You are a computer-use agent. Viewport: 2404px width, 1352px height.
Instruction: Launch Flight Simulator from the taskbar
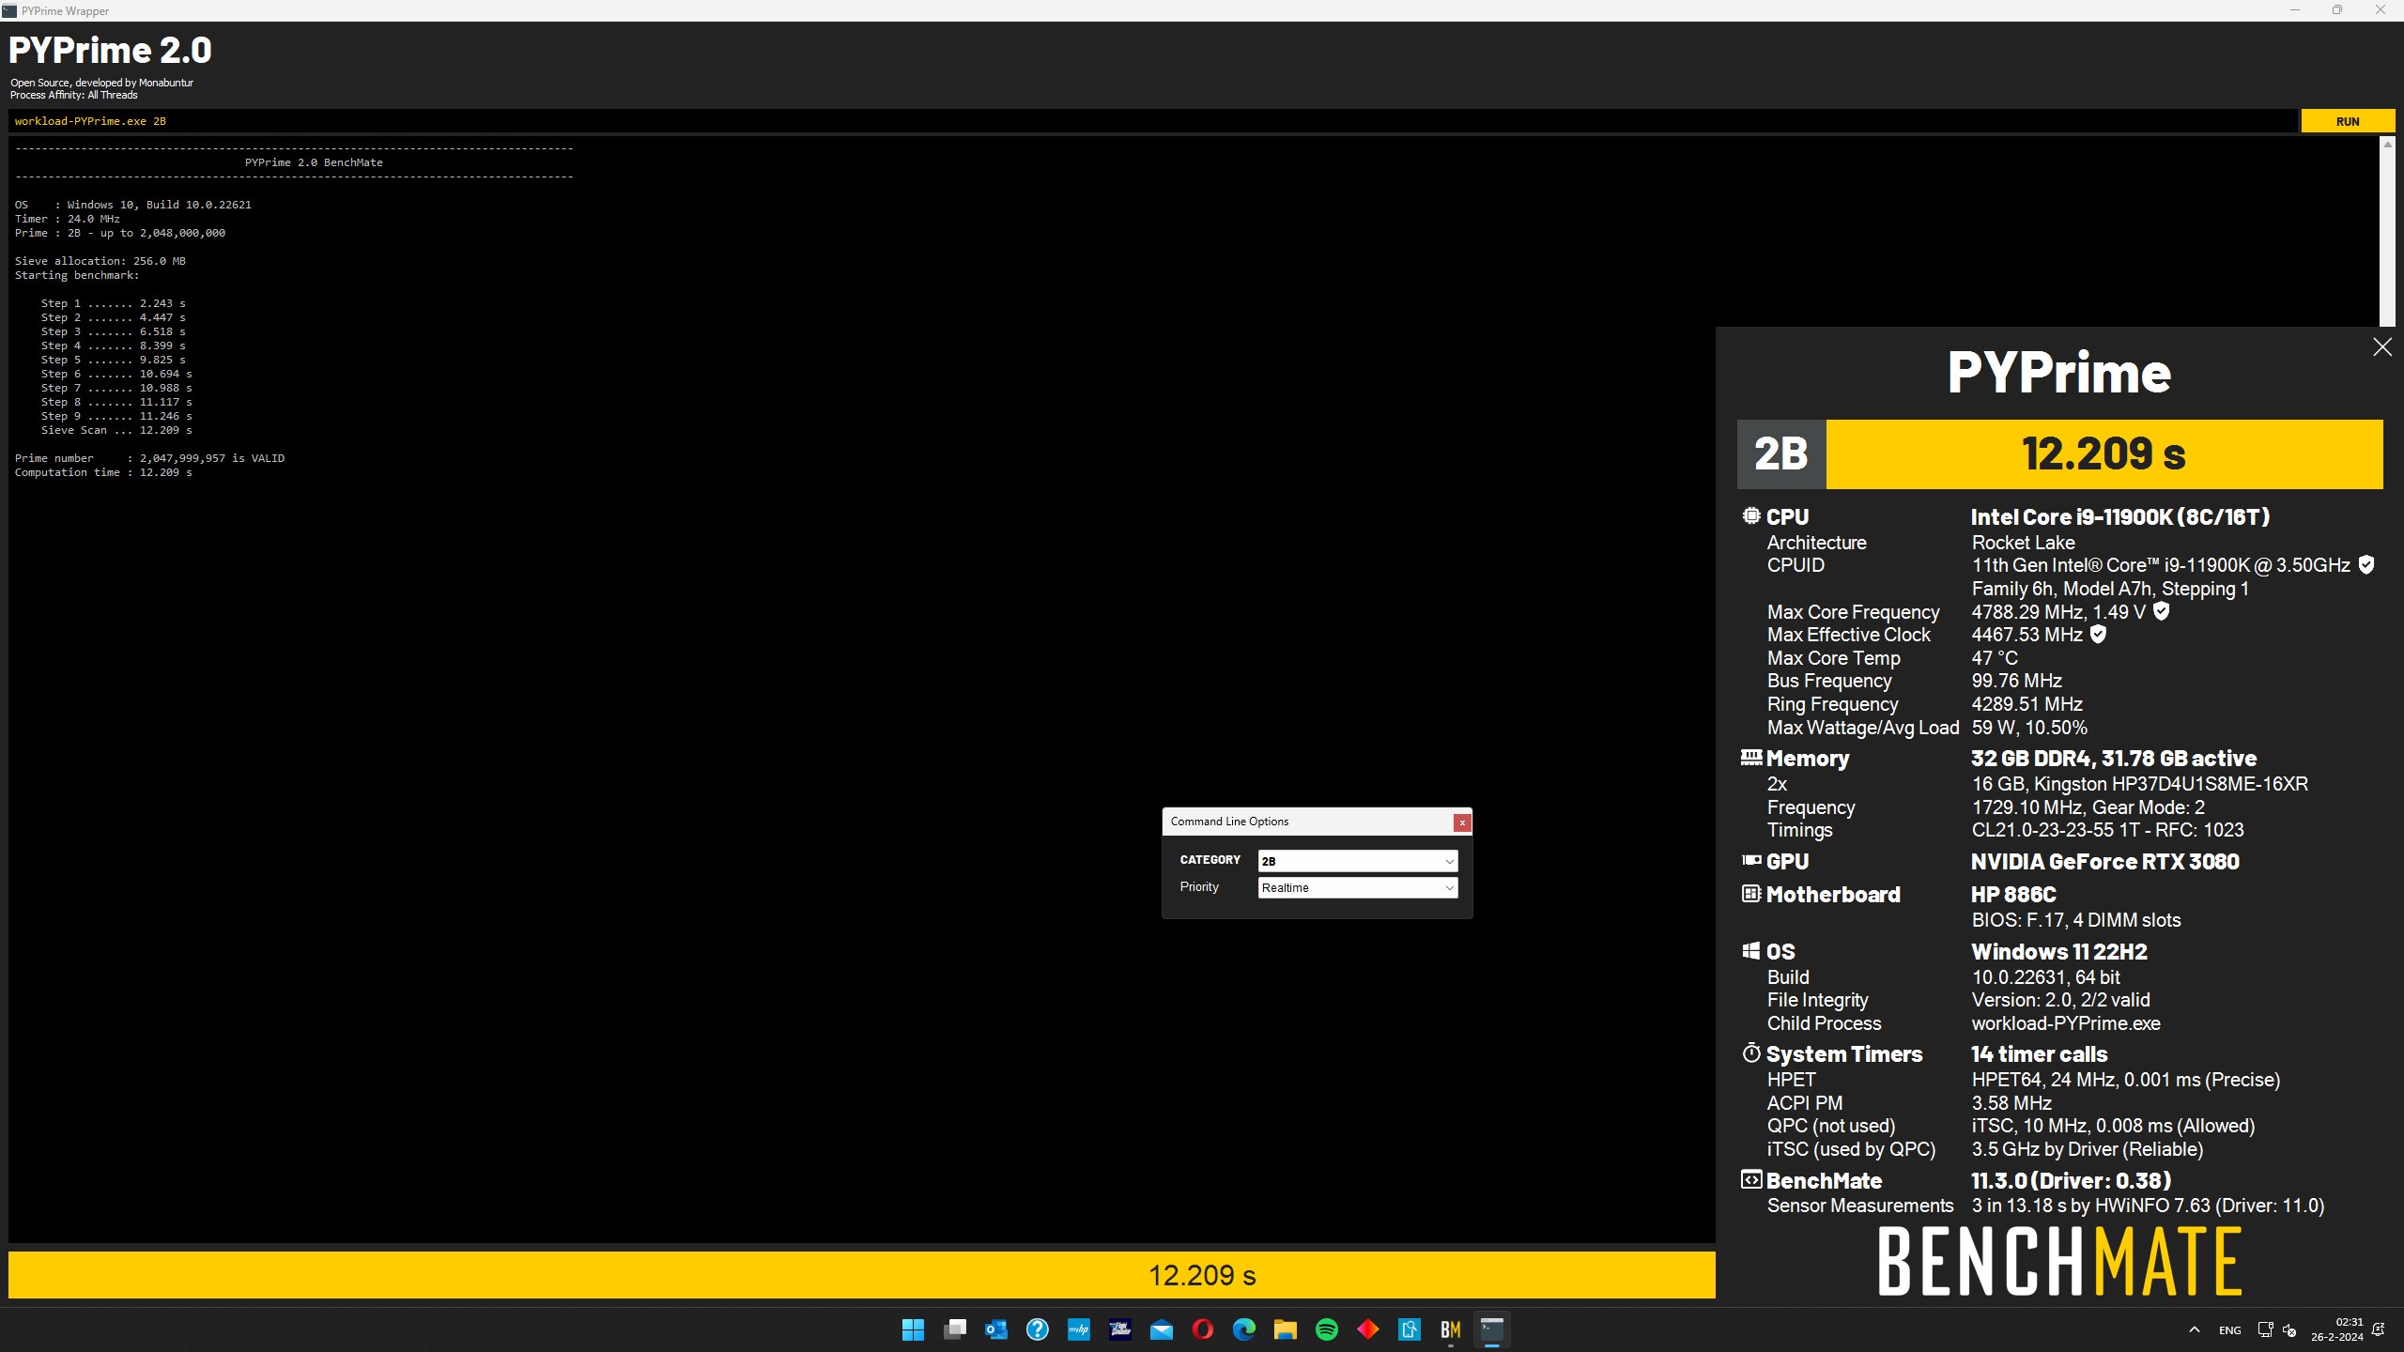click(x=1120, y=1329)
